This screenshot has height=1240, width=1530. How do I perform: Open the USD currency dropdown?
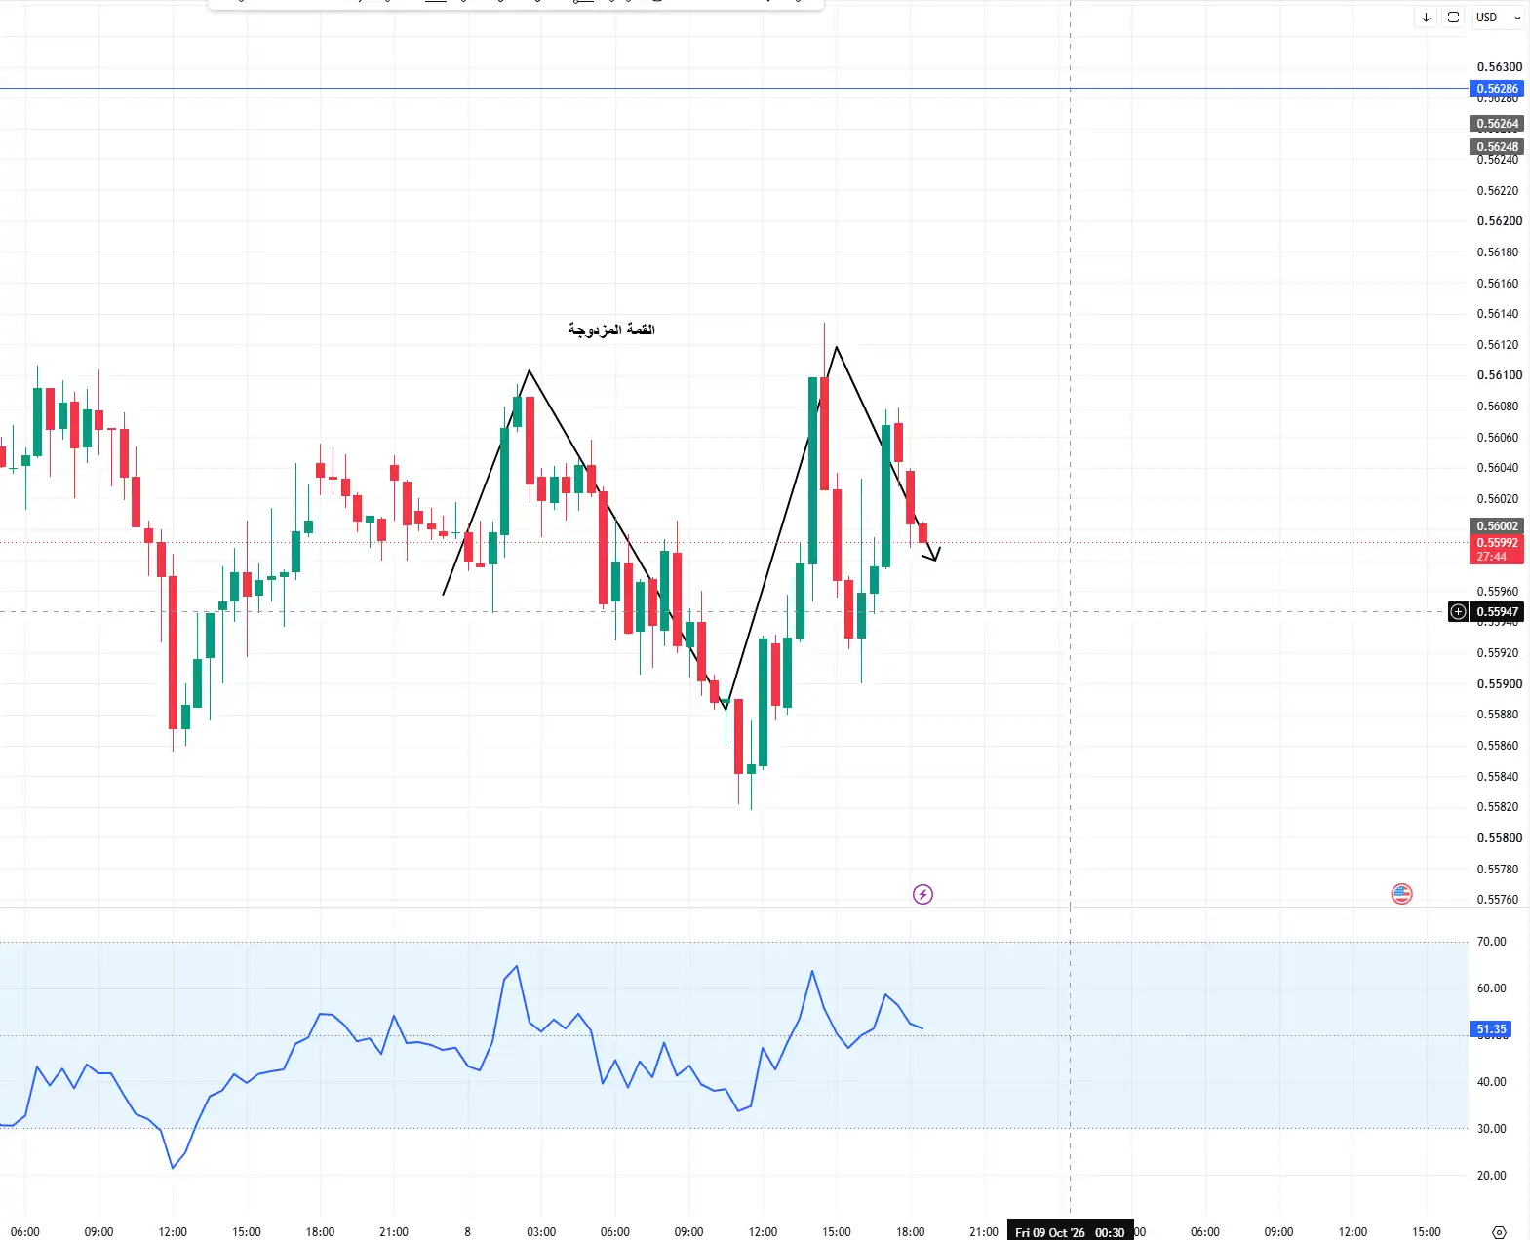(1498, 18)
